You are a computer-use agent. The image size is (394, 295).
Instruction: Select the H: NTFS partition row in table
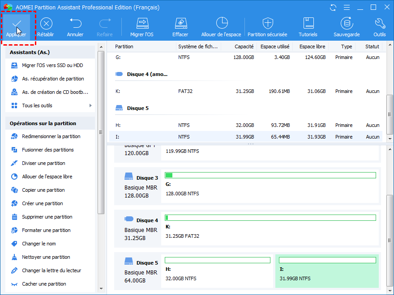[246, 125]
